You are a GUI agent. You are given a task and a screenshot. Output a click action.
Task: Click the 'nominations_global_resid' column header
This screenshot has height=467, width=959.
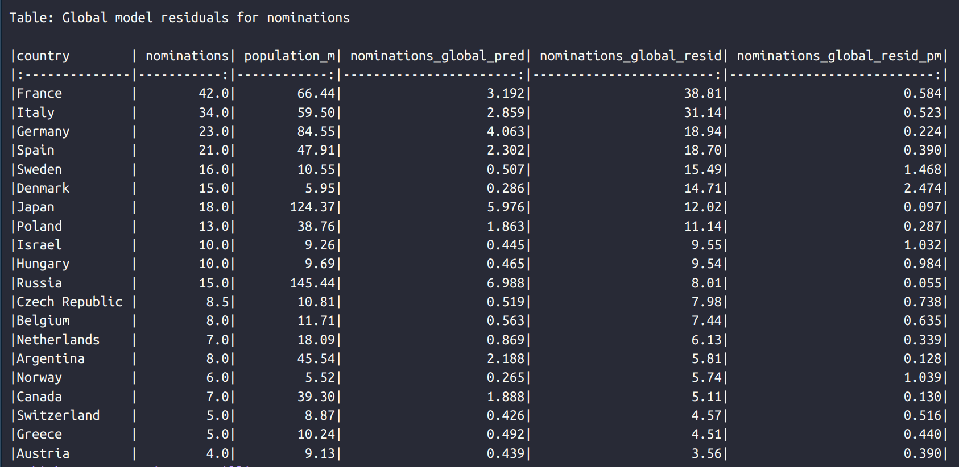630,56
